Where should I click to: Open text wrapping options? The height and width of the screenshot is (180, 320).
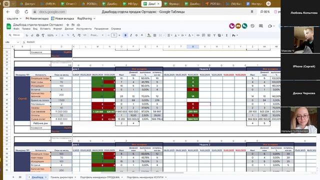pyautogui.click(x=183, y=35)
